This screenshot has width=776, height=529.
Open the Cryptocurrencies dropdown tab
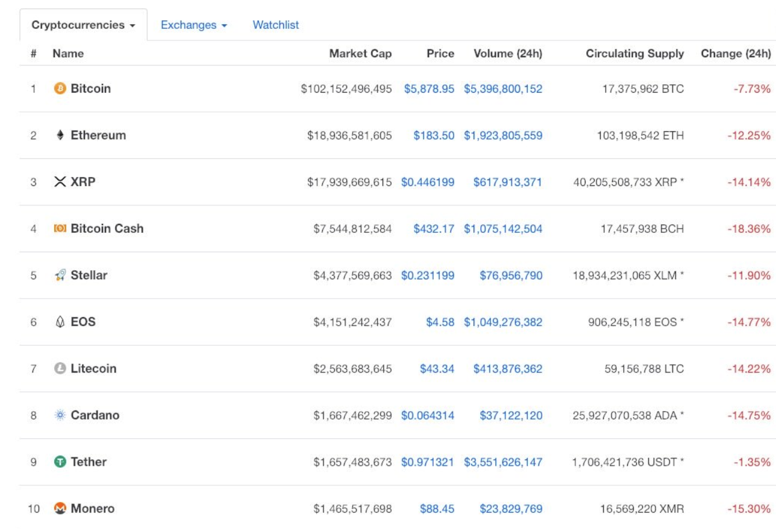[x=83, y=25]
